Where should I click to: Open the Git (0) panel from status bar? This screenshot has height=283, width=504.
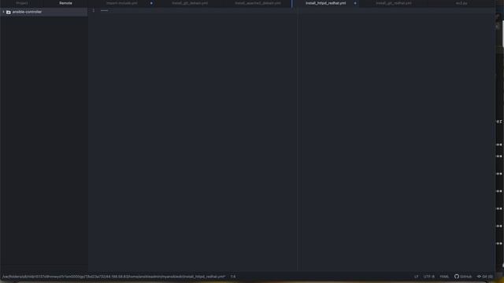pos(485,276)
